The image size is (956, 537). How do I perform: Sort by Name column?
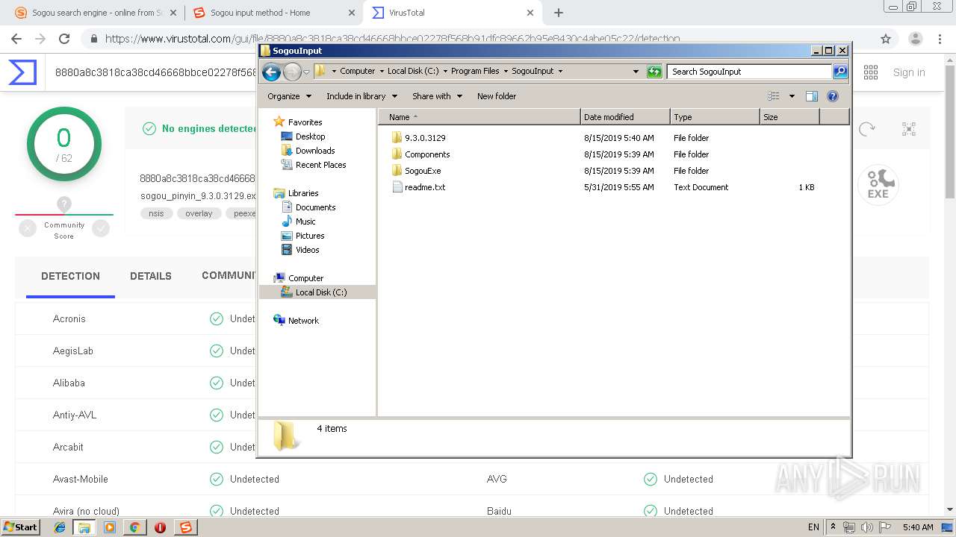[x=479, y=117]
